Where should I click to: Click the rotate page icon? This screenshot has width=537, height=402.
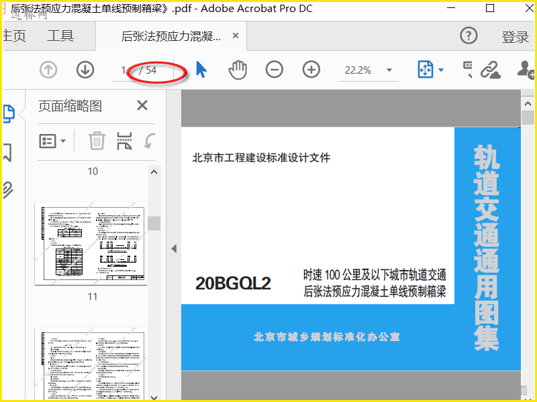[x=149, y=141]
